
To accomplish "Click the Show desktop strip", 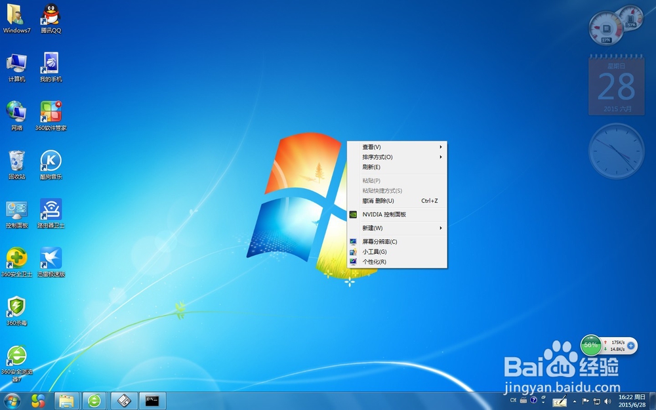I will click(653, 401).
